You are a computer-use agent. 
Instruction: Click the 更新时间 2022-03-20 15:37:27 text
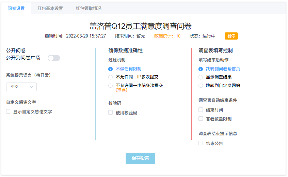(x=75, y=36)
